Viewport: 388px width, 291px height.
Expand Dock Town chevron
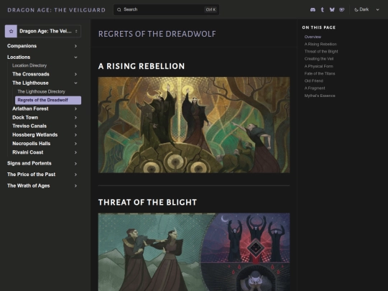click(x=75, y=118)
